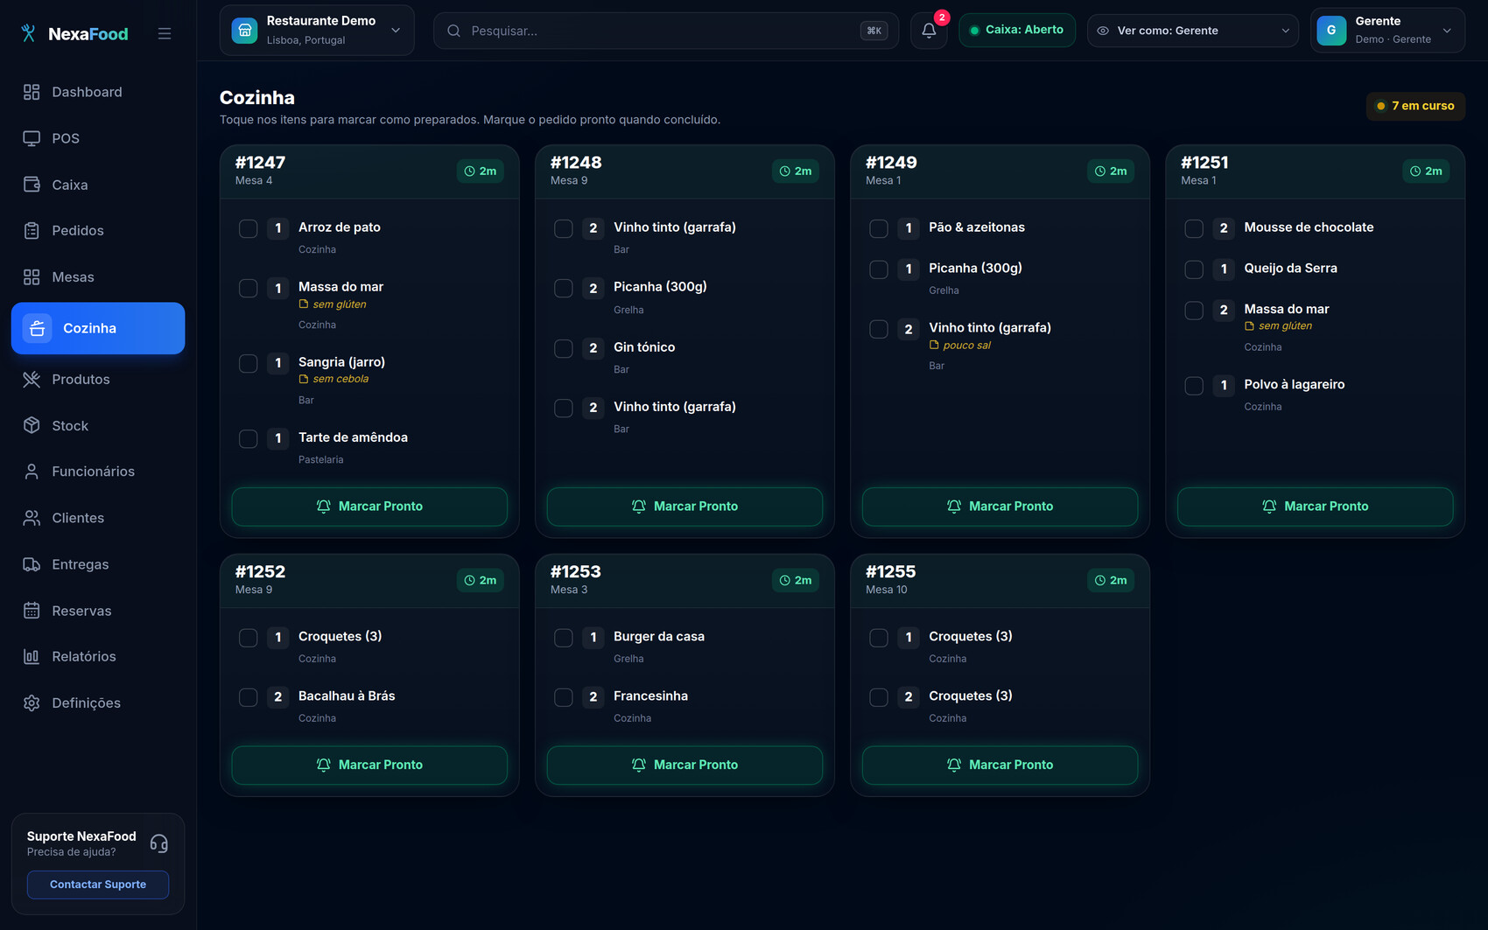Click the NexaFood logo icon
This screenshot has width=1488, height=930.
click(x=29, y=33)
